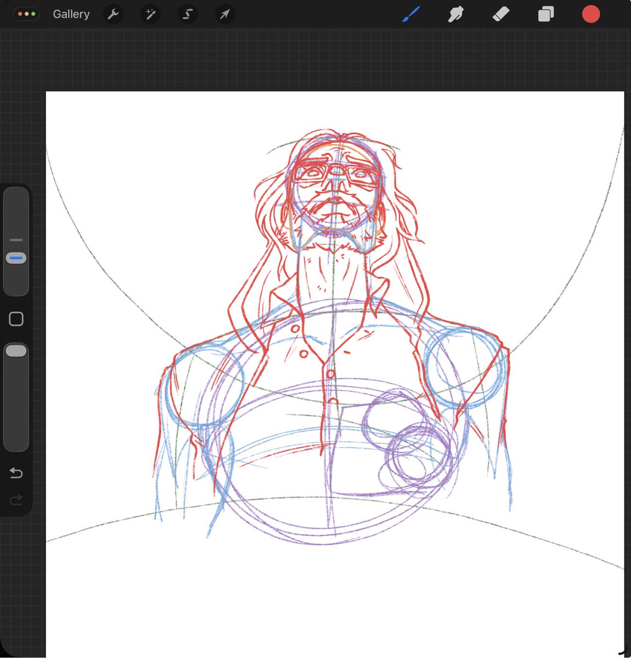This screenshot has width=631, height=658.
Task: Select the Smudge tool
Action: (455, 14)
